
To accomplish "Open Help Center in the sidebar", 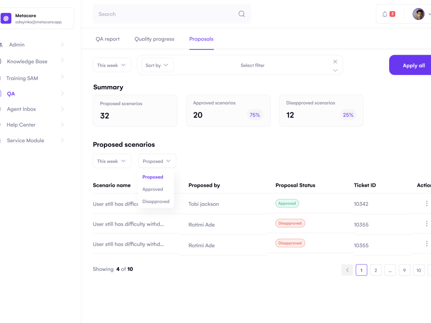I will [x=21, y=125].
